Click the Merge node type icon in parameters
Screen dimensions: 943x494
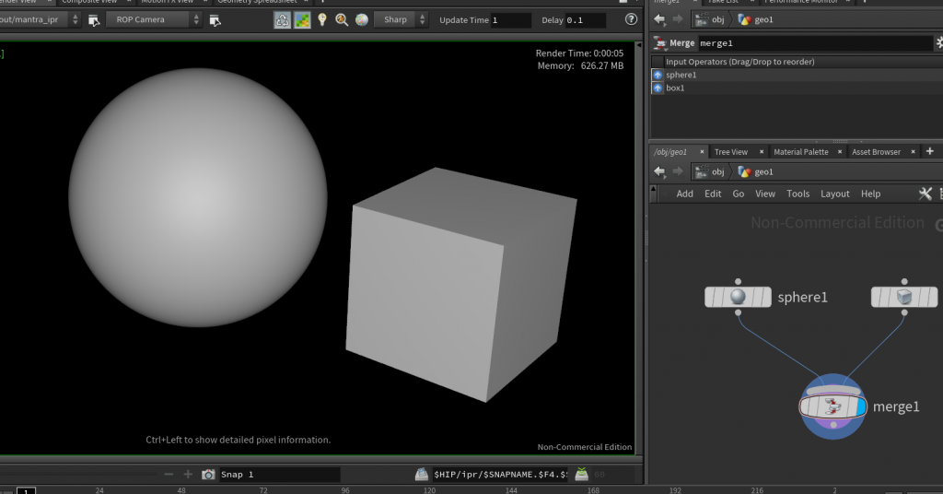coord(659,43)
